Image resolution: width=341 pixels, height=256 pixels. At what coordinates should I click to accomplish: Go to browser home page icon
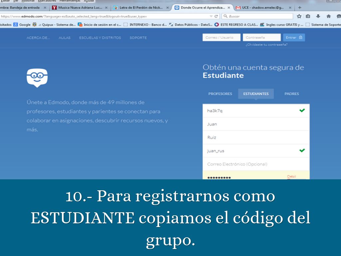(x=328, y=16)
